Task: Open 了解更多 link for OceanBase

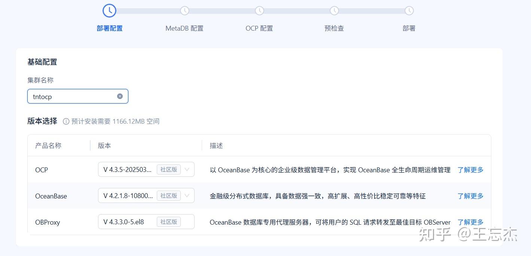Action: 470,196
